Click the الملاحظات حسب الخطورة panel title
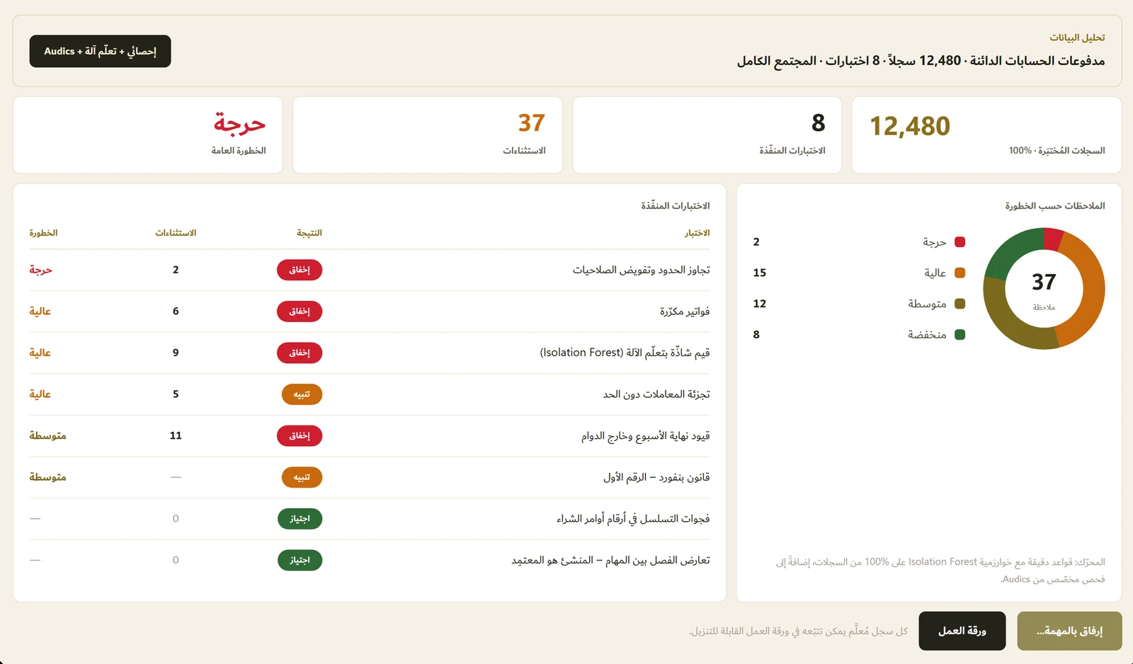 click(1055, 206)
